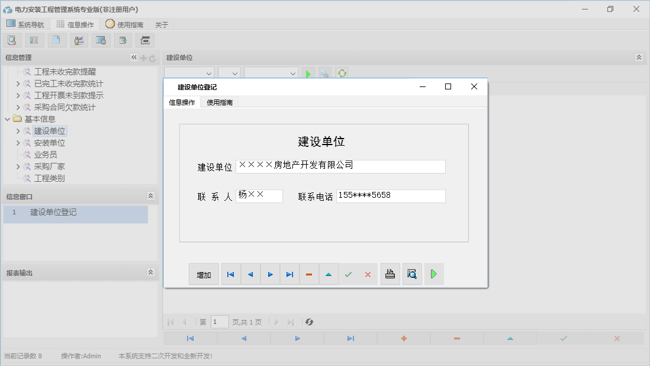Jump to last record using the navigation bar
This screenshot has width=650, height=366.
coord(290,274)
